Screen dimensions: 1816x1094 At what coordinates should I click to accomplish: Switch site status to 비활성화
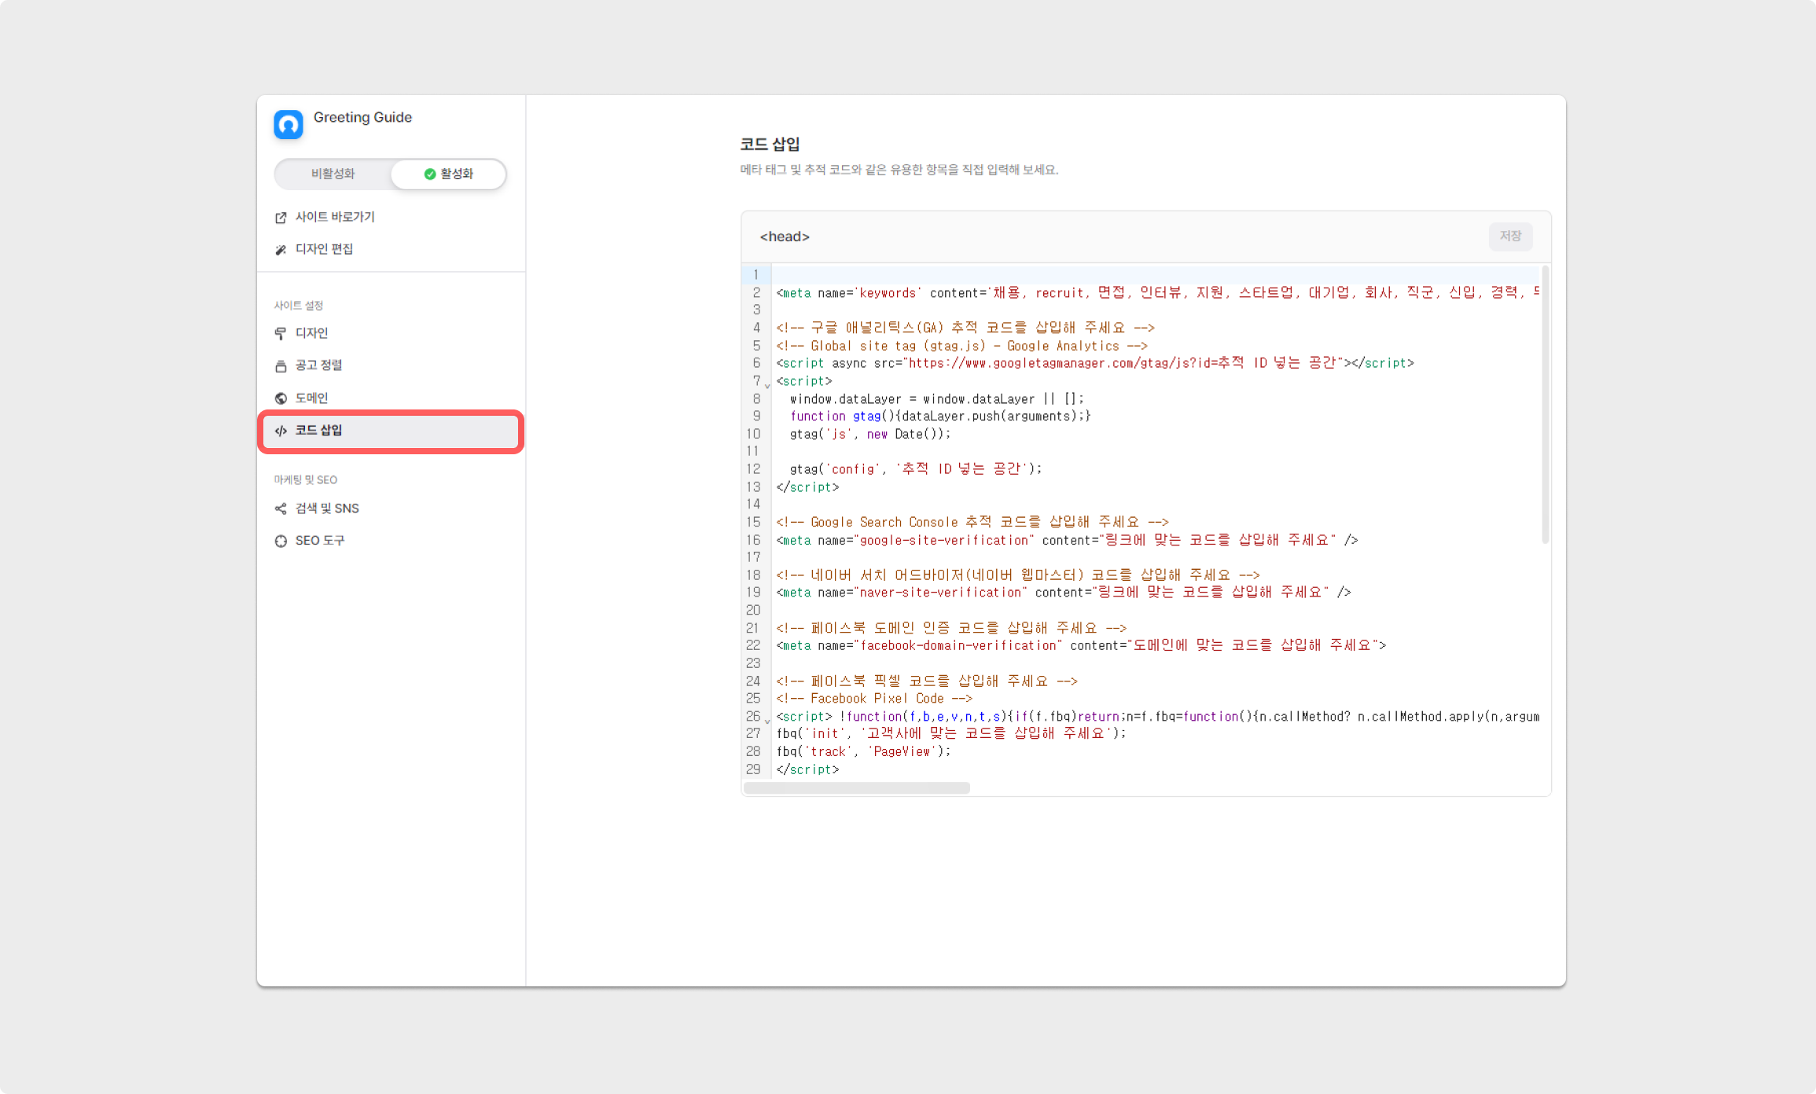(333, 174)
